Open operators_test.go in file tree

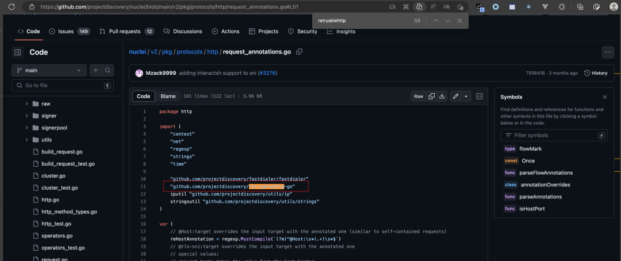pos(63,248)
